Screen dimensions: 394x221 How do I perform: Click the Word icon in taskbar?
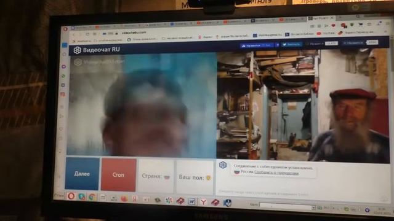191,201
